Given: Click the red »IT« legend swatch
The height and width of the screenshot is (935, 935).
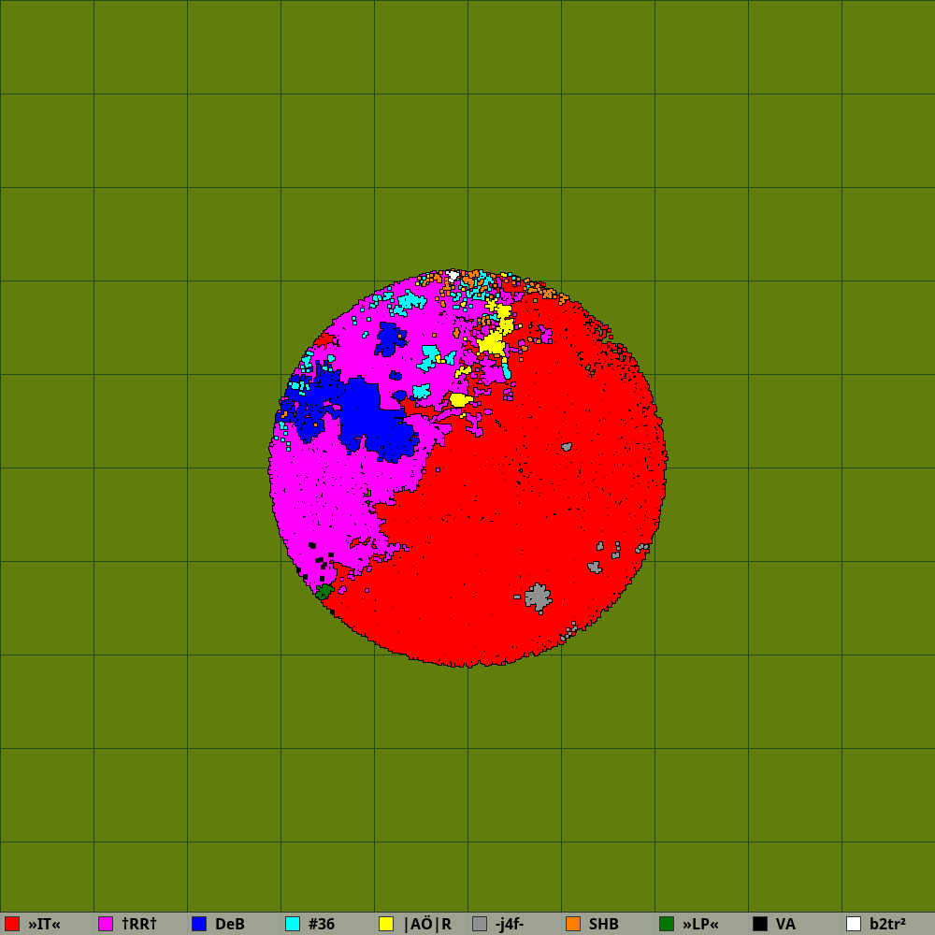Looking at the screenshot, I should [12, 924].
